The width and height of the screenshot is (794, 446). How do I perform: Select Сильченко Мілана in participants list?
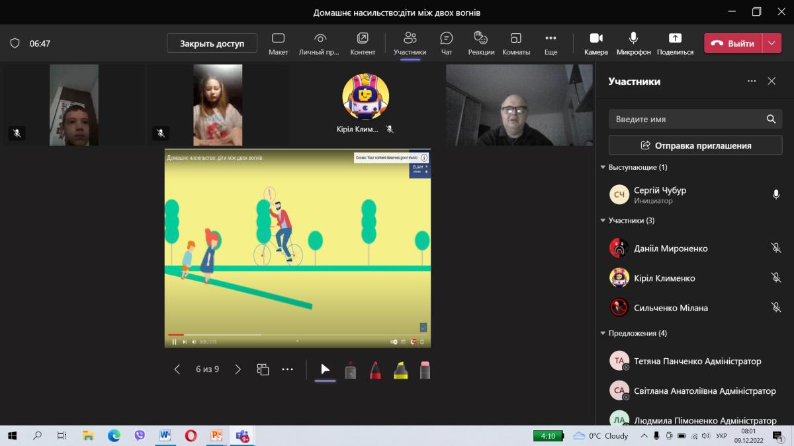click(x=695, y=308)
